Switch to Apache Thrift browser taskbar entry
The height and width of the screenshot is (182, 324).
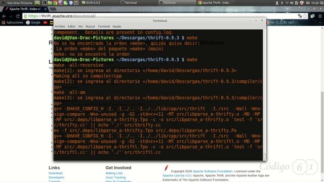click(x=214, y=3)
